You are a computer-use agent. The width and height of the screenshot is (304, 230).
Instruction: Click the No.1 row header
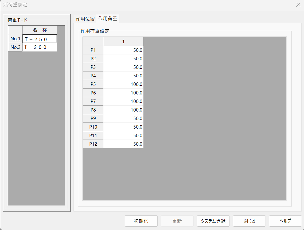15,39
